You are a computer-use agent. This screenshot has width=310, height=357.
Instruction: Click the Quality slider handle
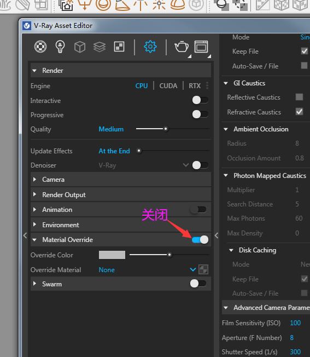[x=166, y=129]
